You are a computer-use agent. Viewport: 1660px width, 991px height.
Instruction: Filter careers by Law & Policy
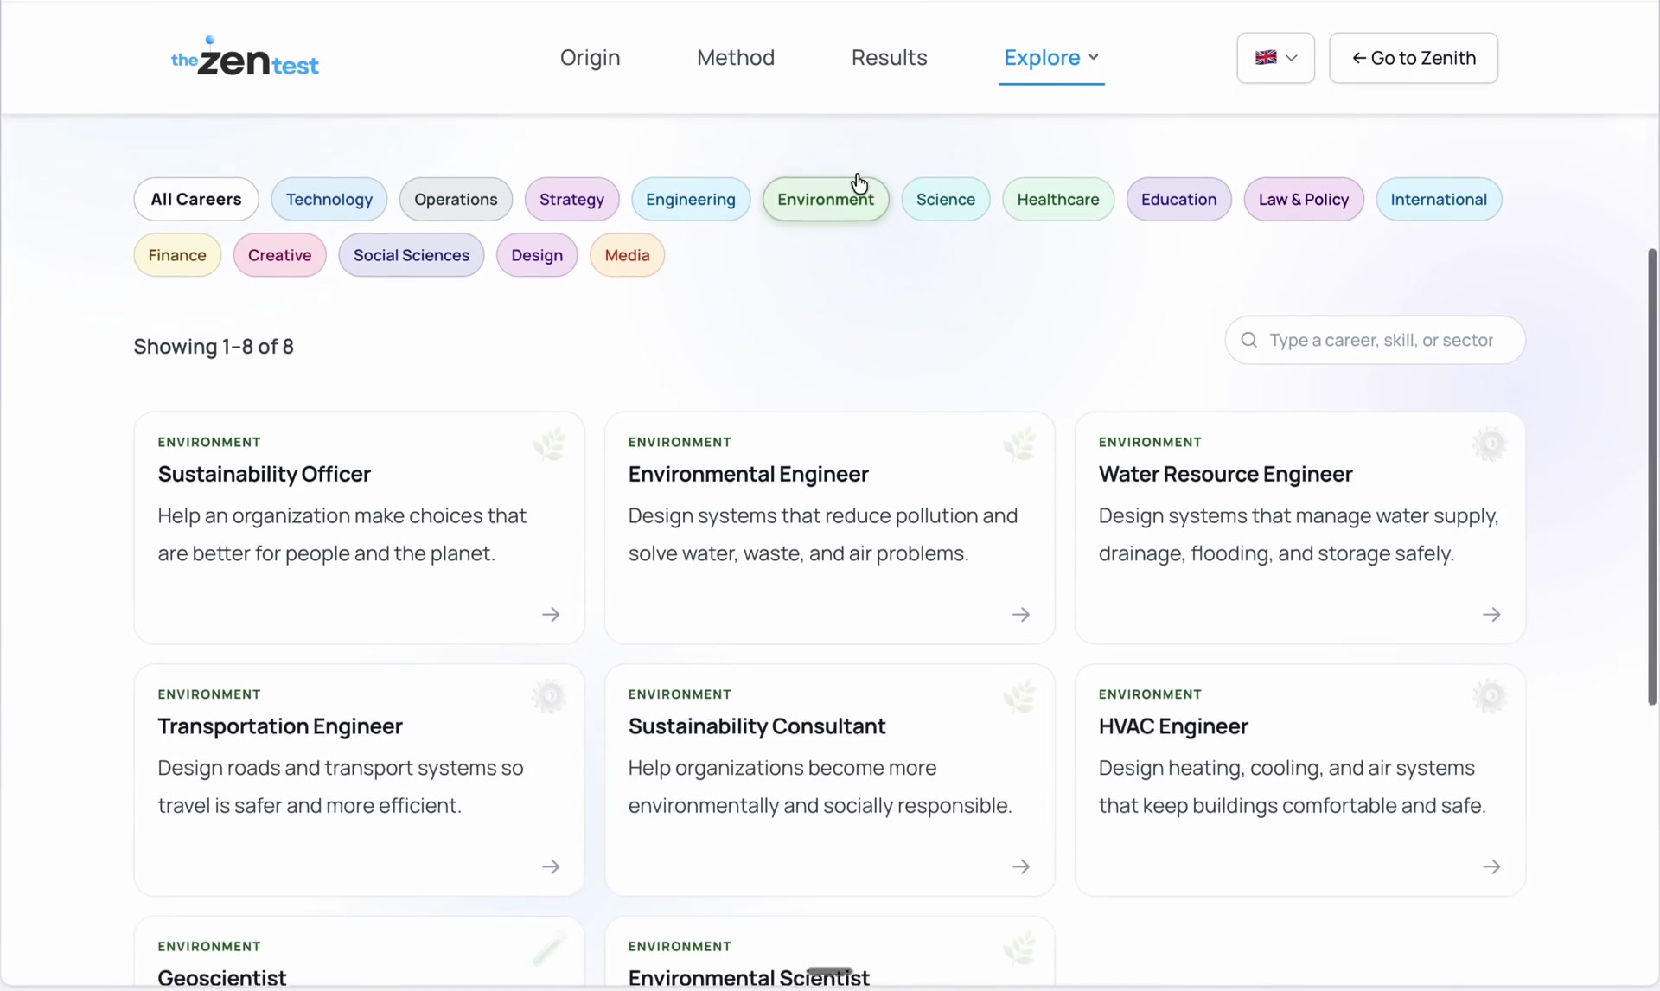1304,199
